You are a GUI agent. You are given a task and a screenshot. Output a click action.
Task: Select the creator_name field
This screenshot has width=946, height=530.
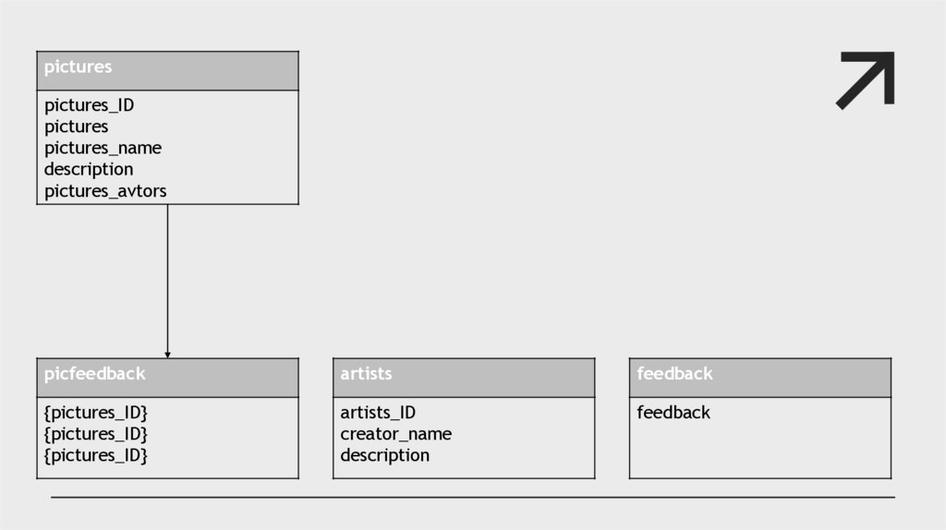tap(395, 434)
